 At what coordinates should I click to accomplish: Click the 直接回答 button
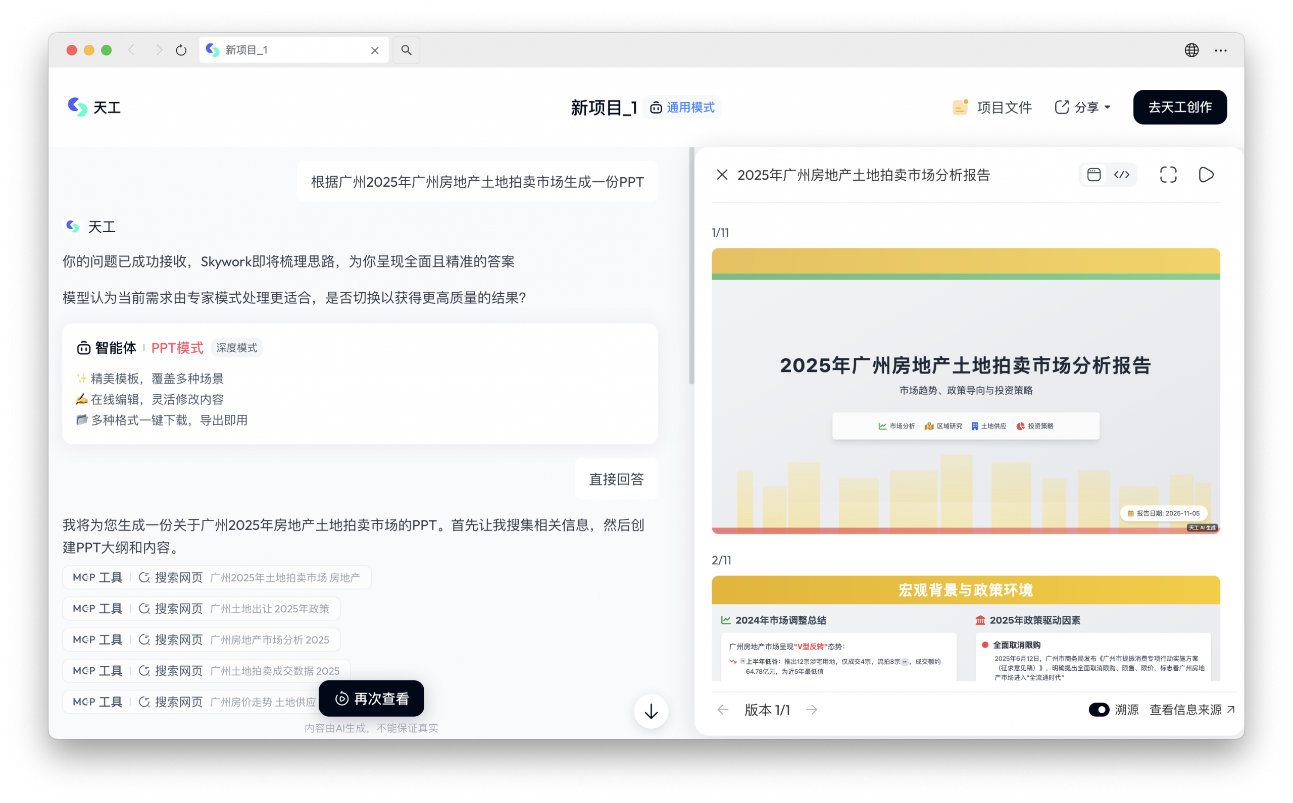pyautogui.click(x=616, y=478)
